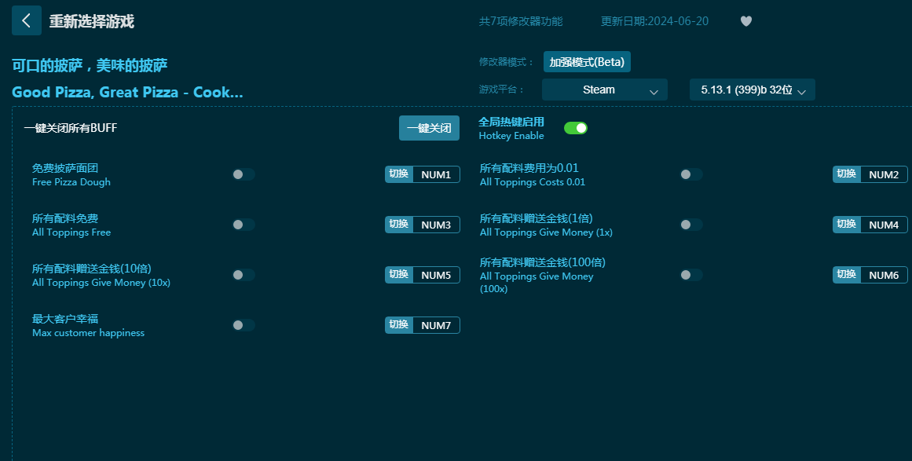This screenshot has height=461, width=912.
Task: Click the NUM3 hotkey field
Action: pyautogui.click(x=436, y=225)
